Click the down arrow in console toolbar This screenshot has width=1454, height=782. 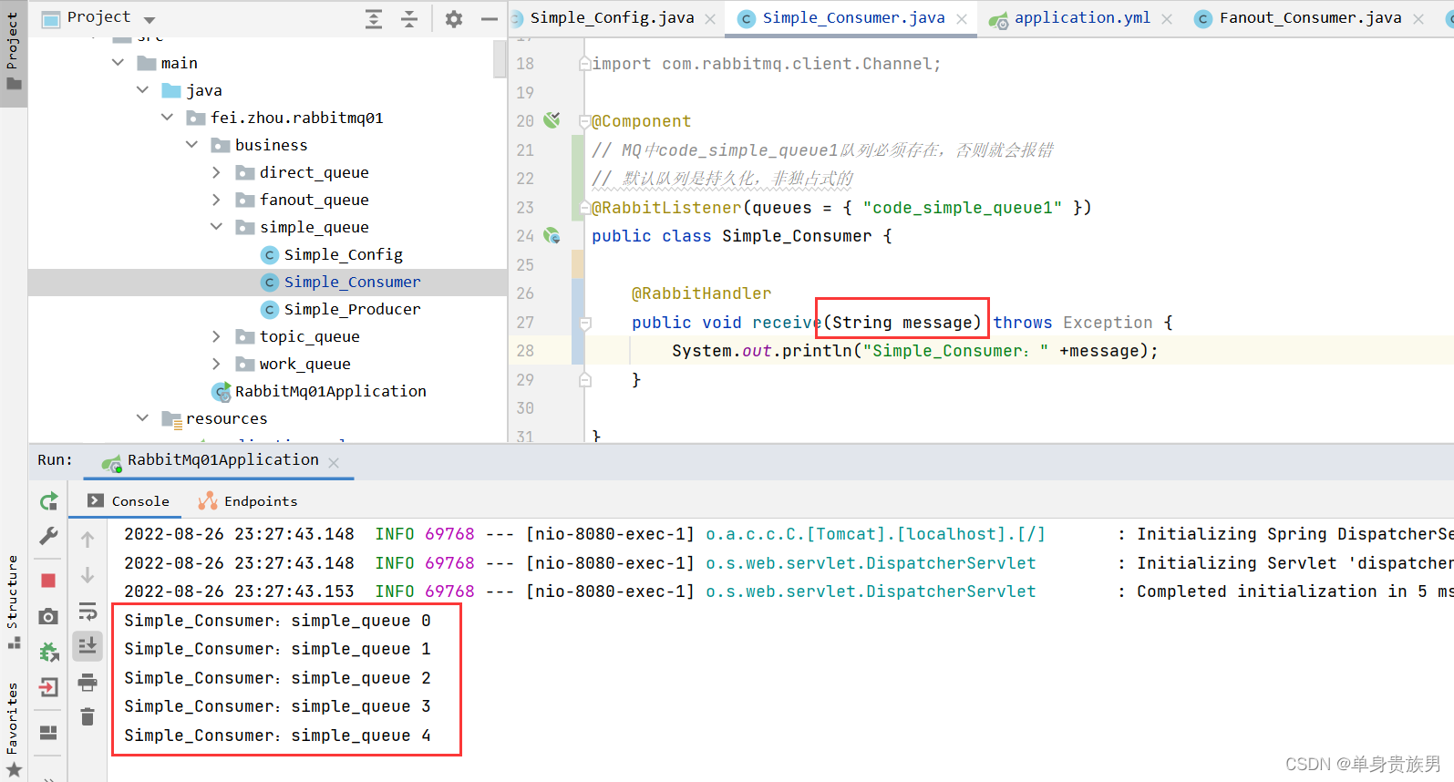click(x=88, y=575)
